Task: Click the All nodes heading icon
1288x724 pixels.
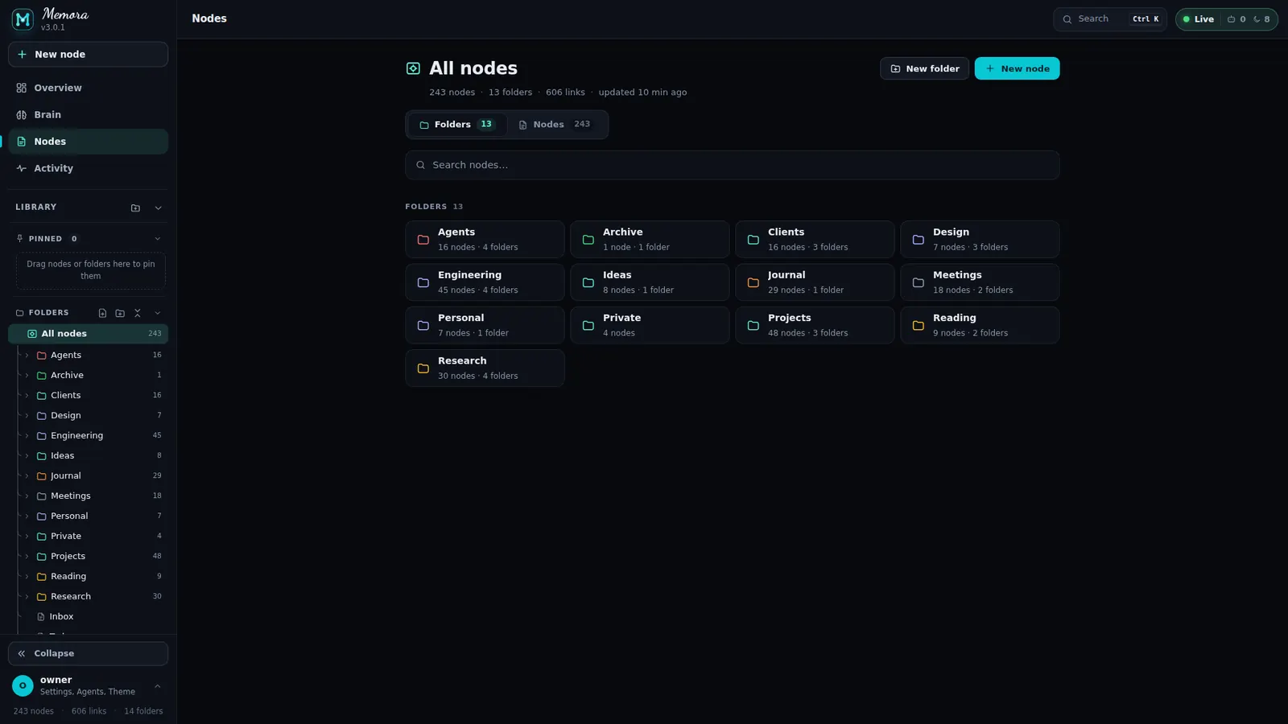Action: (413, 68)
